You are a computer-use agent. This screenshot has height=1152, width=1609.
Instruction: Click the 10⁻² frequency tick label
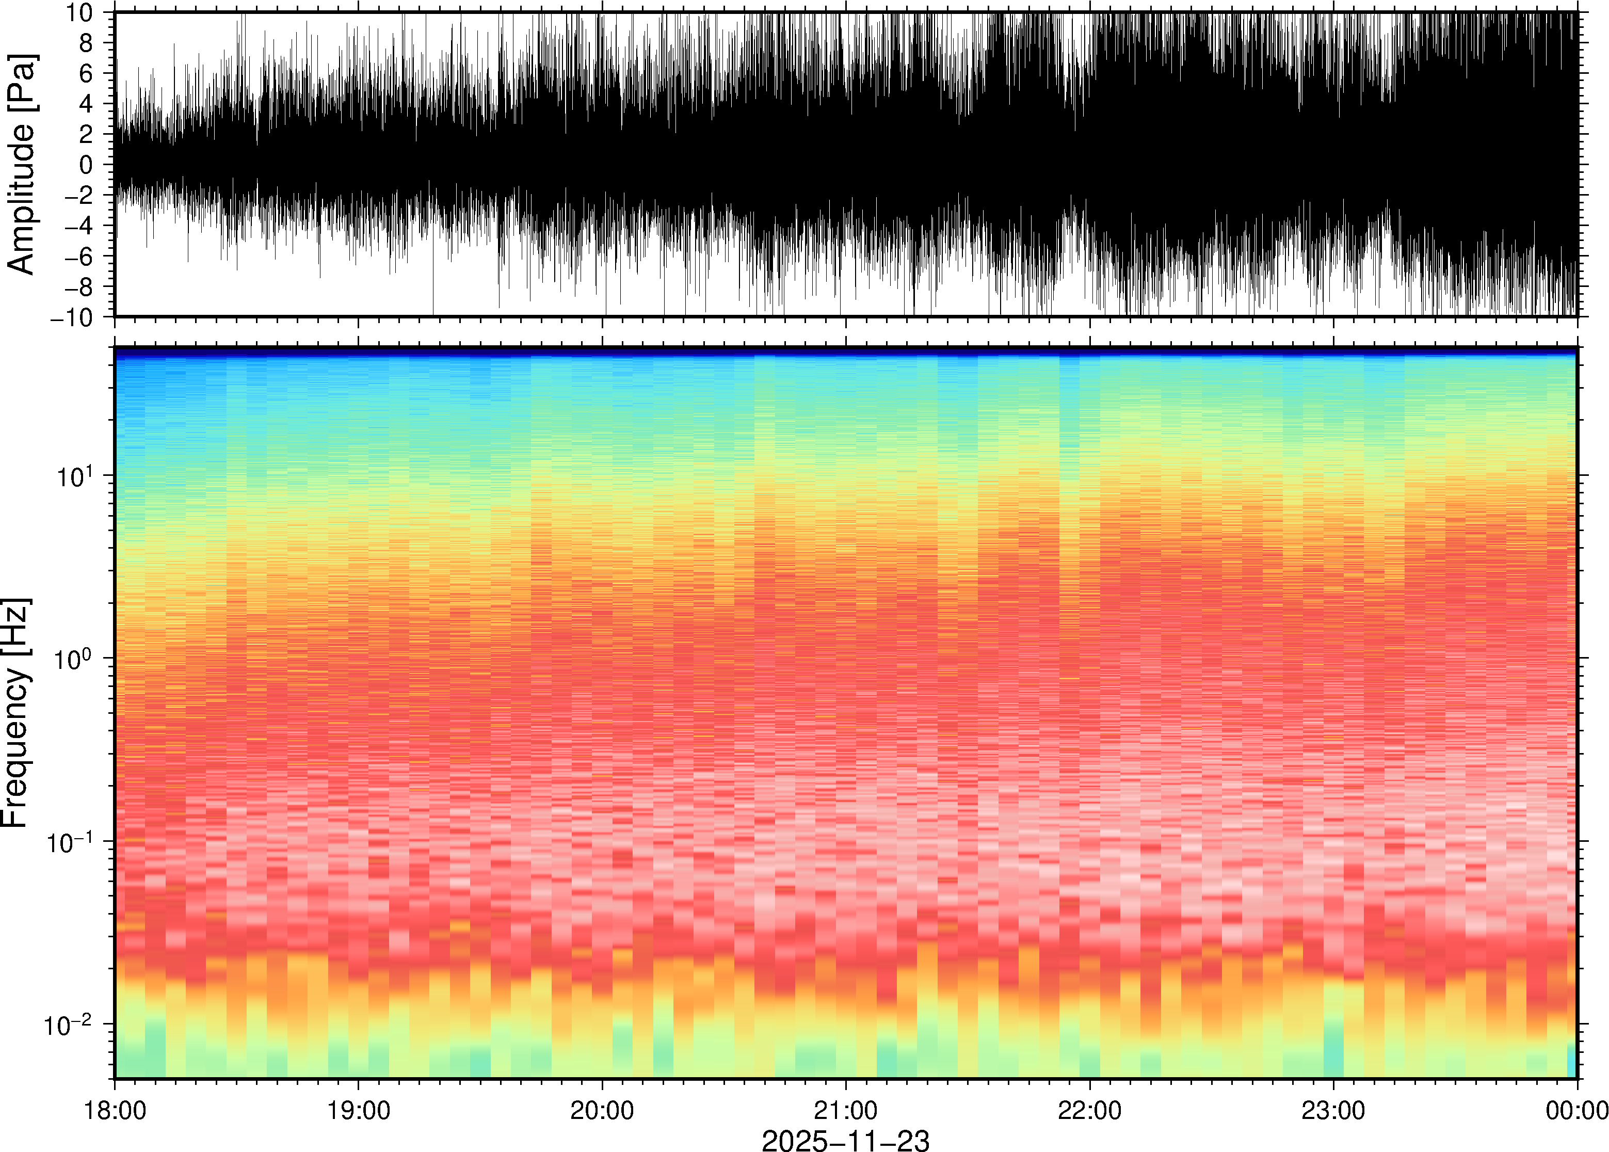point(69,1025)
